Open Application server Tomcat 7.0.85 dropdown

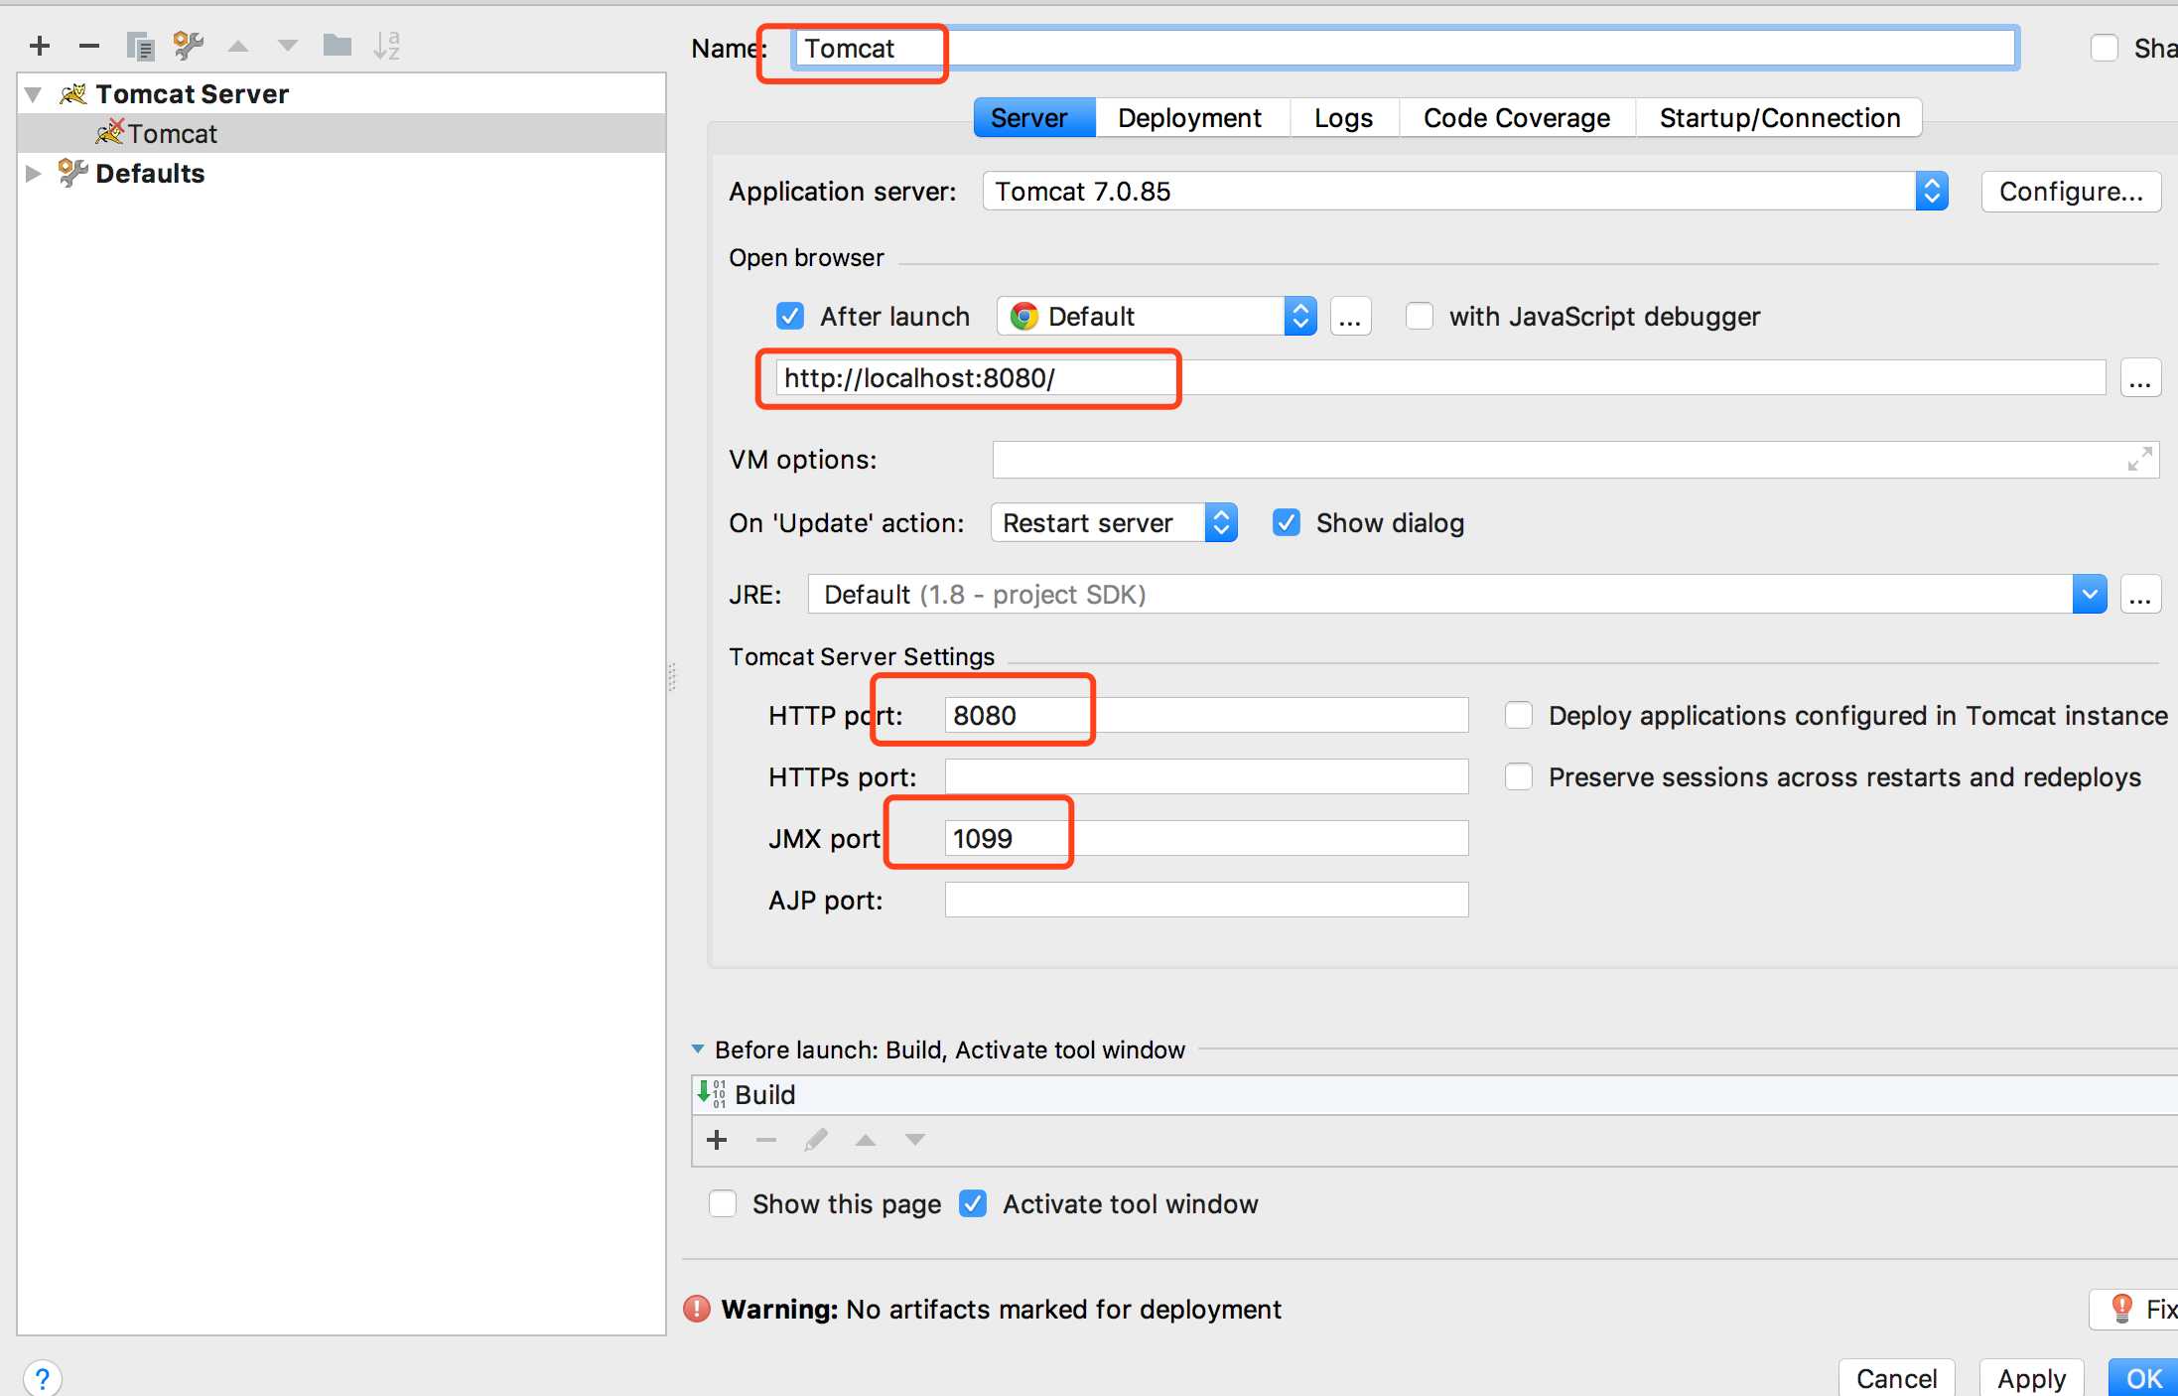coord(1465,192)
